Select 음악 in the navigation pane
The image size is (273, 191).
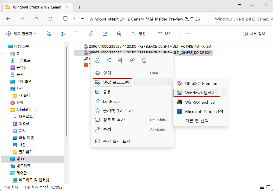[x=17, y=103]
